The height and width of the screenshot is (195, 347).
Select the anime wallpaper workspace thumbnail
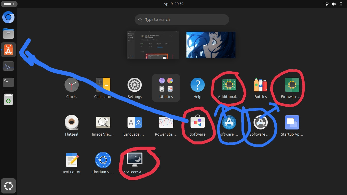click(211, 45)
